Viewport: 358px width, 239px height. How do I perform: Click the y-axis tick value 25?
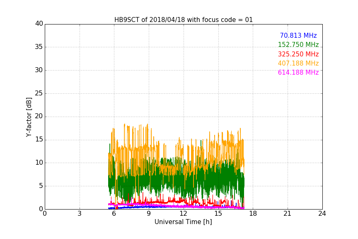39,93
